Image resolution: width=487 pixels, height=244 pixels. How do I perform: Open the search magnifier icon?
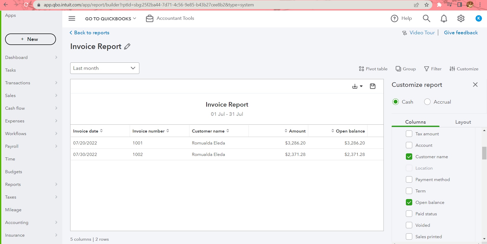click(x=426, y=18)
